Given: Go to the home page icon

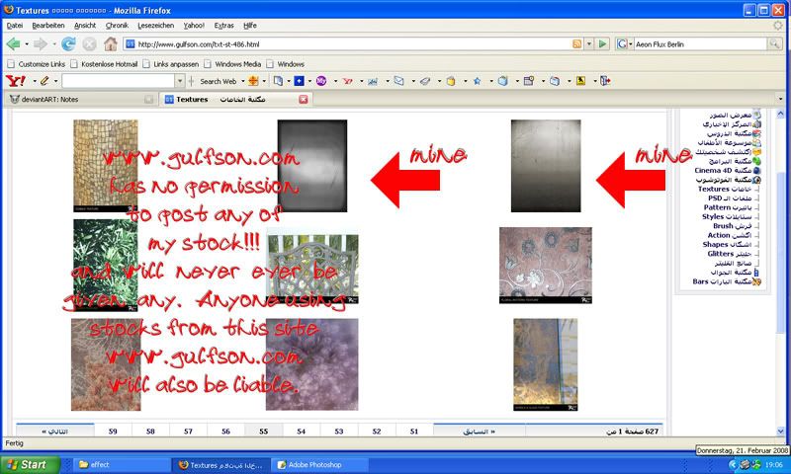Looking at the screenshot, I should [111, 43].
